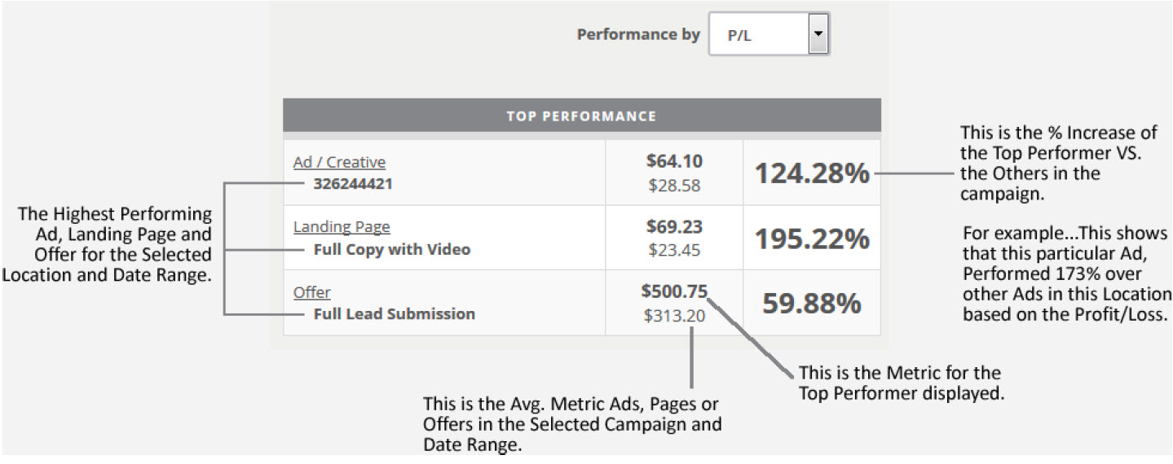Open the Landing Page link

click(342, 227)
